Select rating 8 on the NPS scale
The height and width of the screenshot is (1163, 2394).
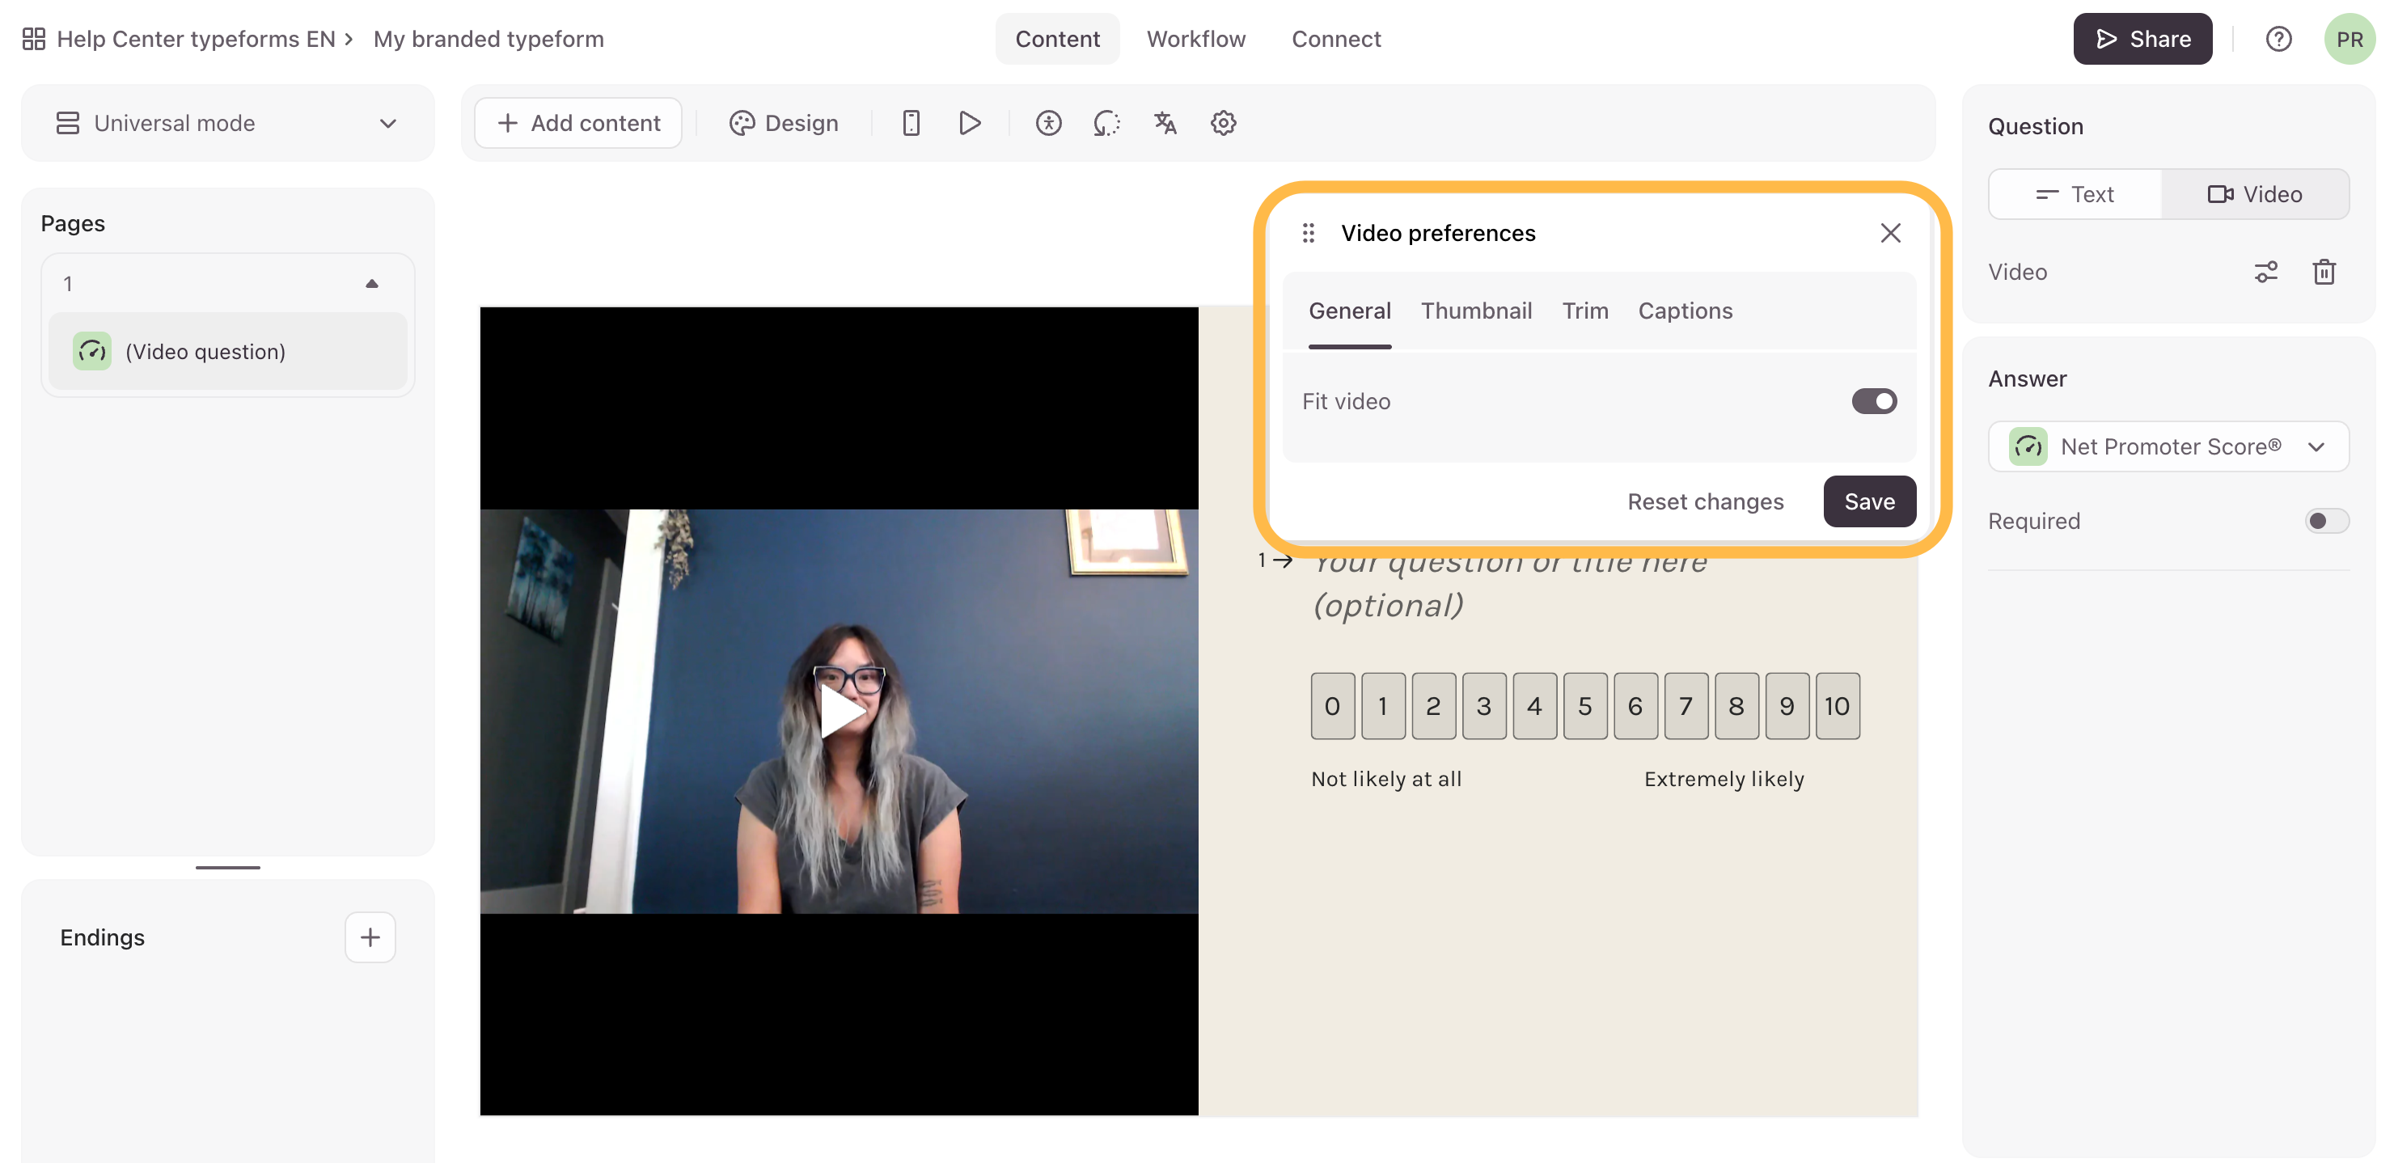(1736, 705)
